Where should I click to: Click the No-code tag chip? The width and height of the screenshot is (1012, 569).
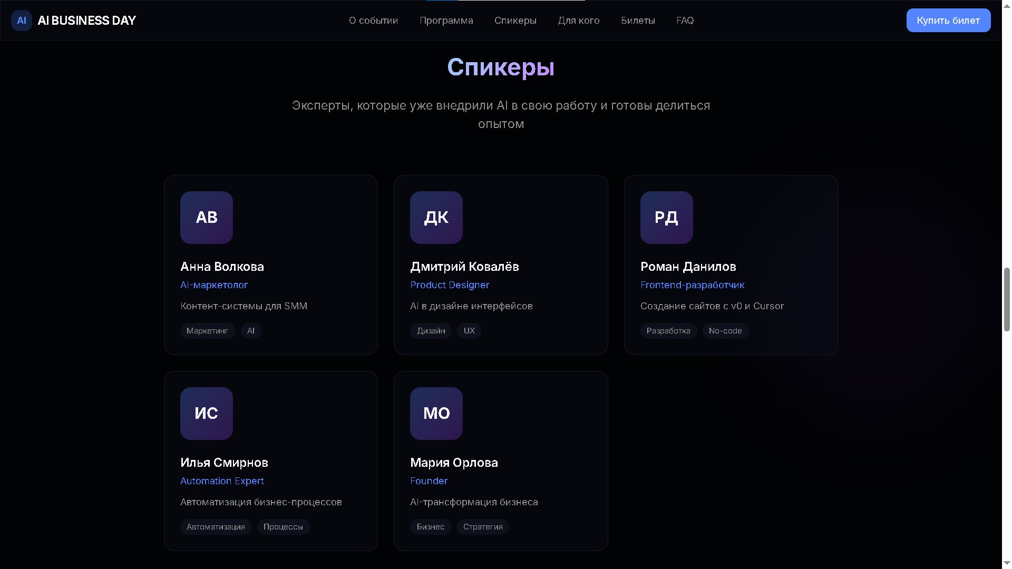[x=725, y=331]
